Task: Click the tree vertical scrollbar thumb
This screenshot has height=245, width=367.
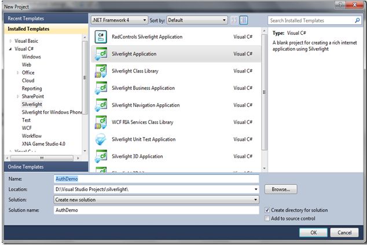Action: coord(85,78)
